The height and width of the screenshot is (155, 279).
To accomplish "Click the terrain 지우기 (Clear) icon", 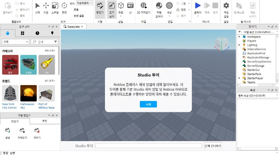I will [x=37, y=131].
